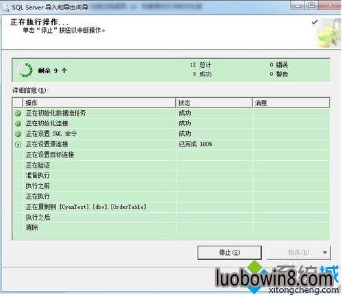The image size is (342, 297).
Task: Click the green success icon beside 正在初始化连接
Action: (x=18, y=124)
